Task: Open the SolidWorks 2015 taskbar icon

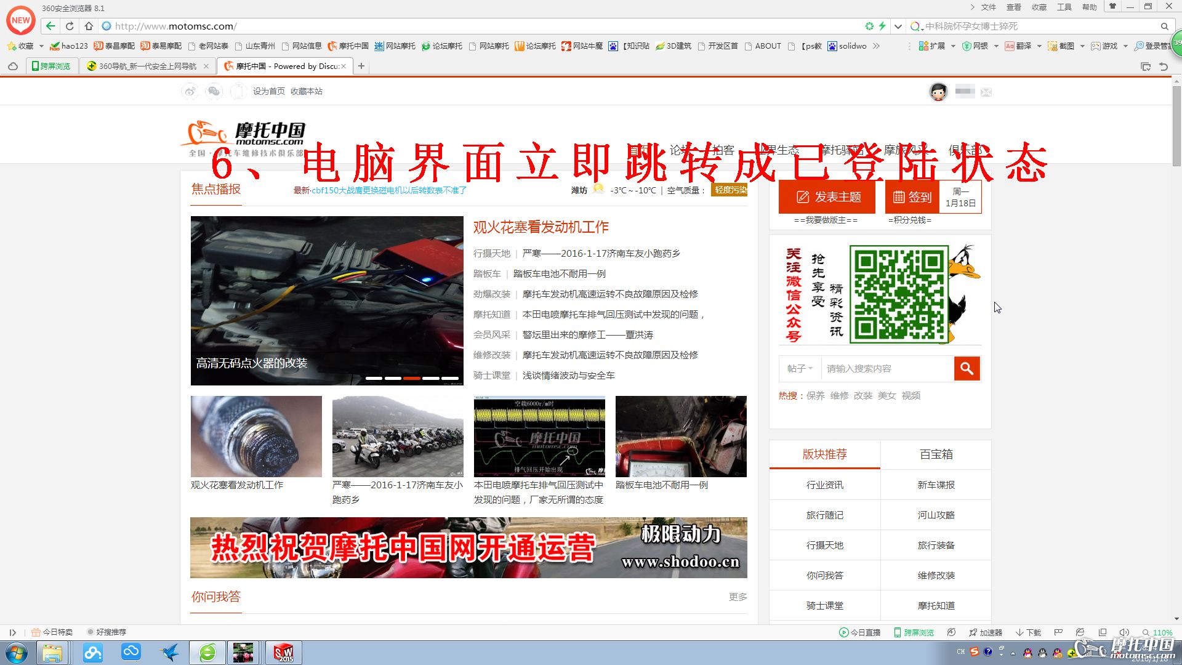Action: (283, 652)
